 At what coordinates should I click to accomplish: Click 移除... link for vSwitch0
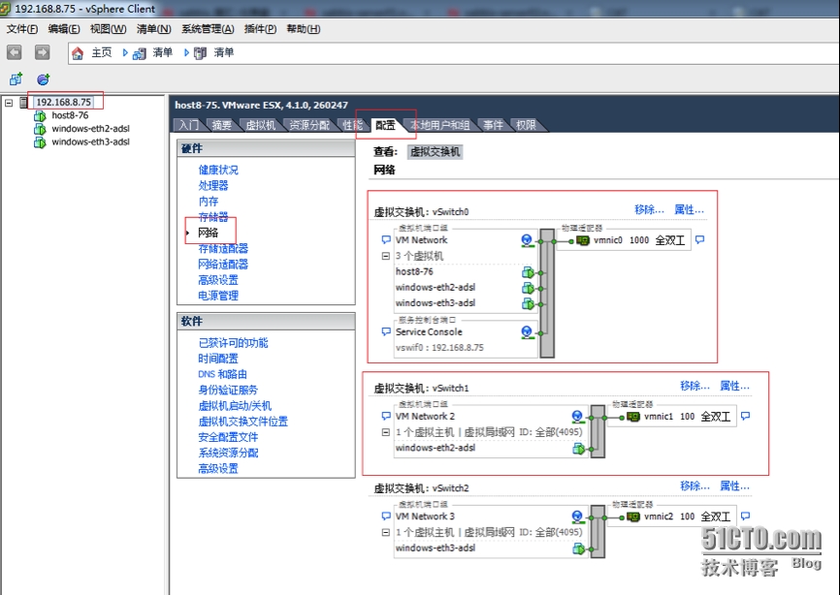coord(649,209)
